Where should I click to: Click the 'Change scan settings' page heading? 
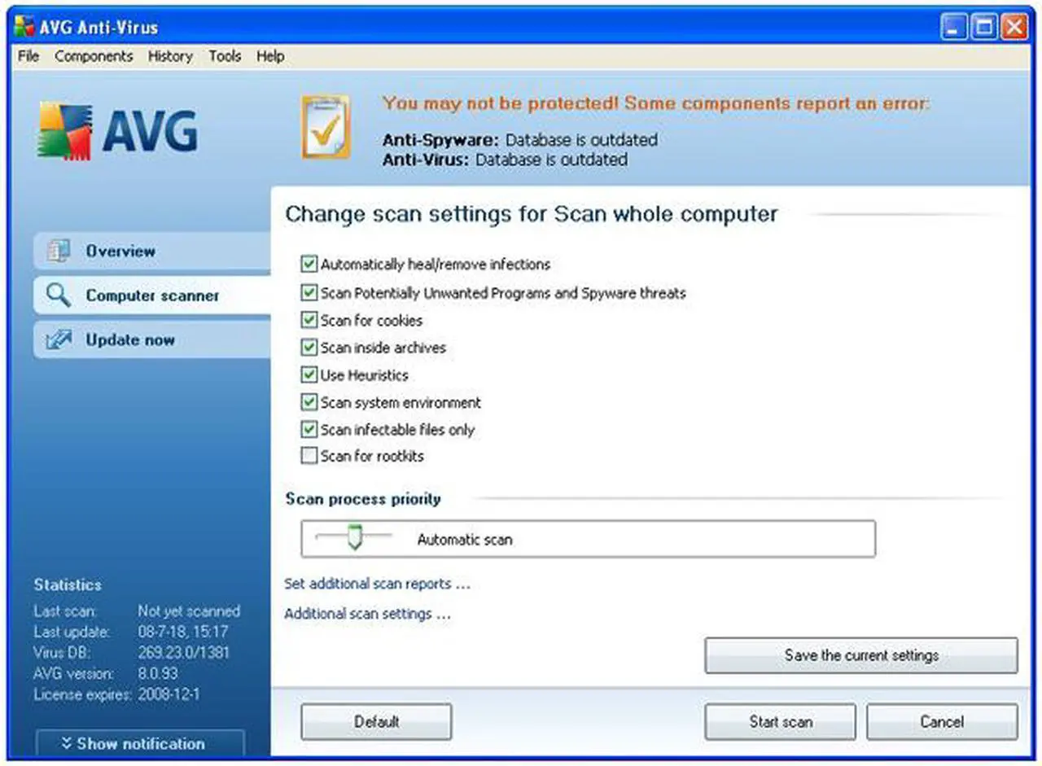532,214
